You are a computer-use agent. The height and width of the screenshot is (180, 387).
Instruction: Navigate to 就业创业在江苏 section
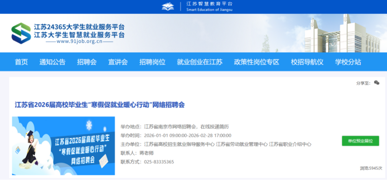coord(200,62)
